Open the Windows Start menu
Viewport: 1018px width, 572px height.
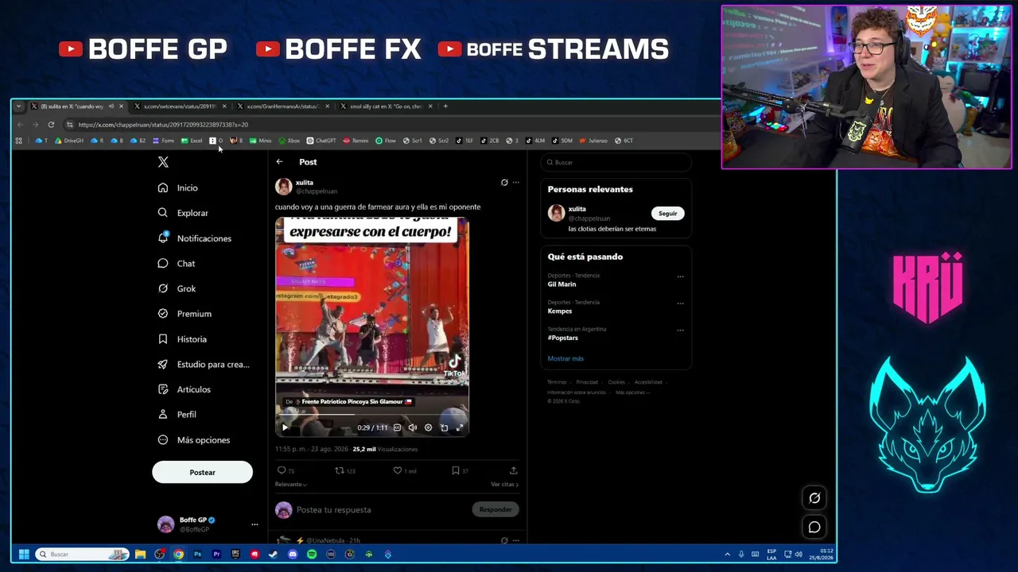[24, 555]
